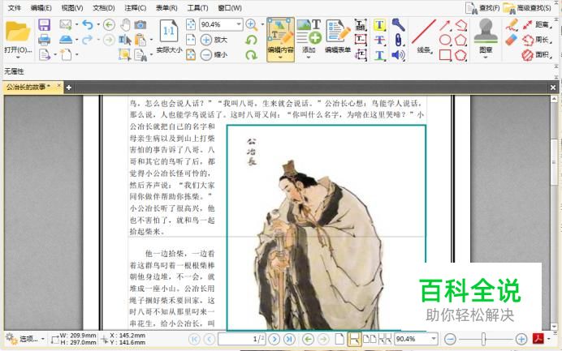
Task: Expand the Edit Content dropdown arrow
Action: 280,58
